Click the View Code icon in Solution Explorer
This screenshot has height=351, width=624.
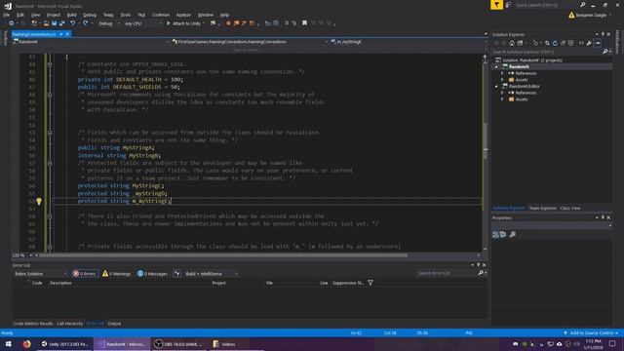[x=581, y=43]
